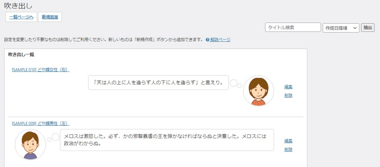Click 編集 for SAMPLE 009 balloon
This screenshot has height=167, width=380.
pos(288,141)
